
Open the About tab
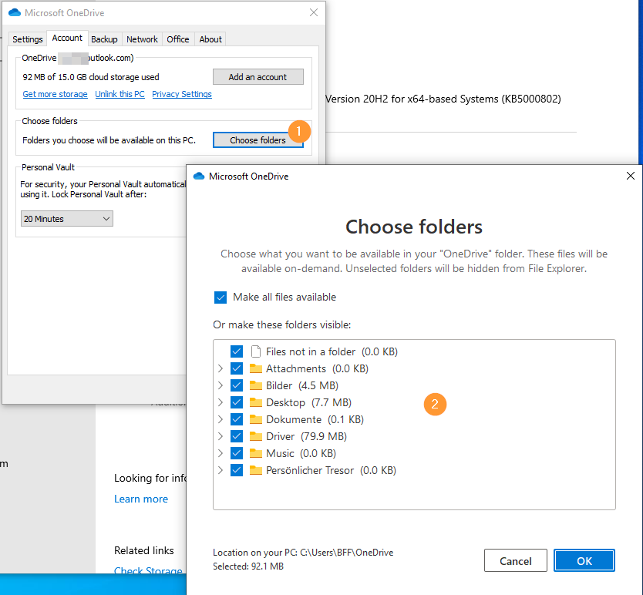point(210,39)
